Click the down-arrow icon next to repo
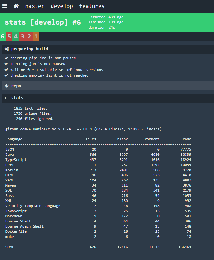The image size is (214, 260). pyautogui.click(x=7, y=86)
